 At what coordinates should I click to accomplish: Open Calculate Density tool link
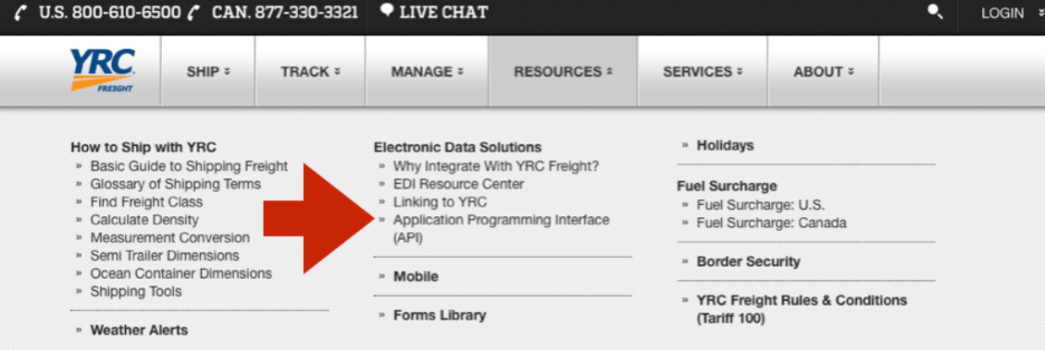point(144,220)
